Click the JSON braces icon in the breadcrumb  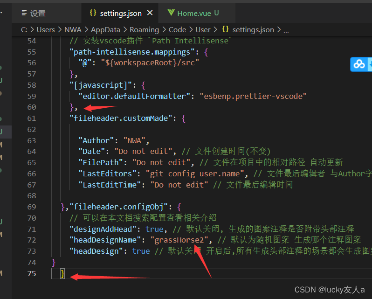(x=225, y=29)
